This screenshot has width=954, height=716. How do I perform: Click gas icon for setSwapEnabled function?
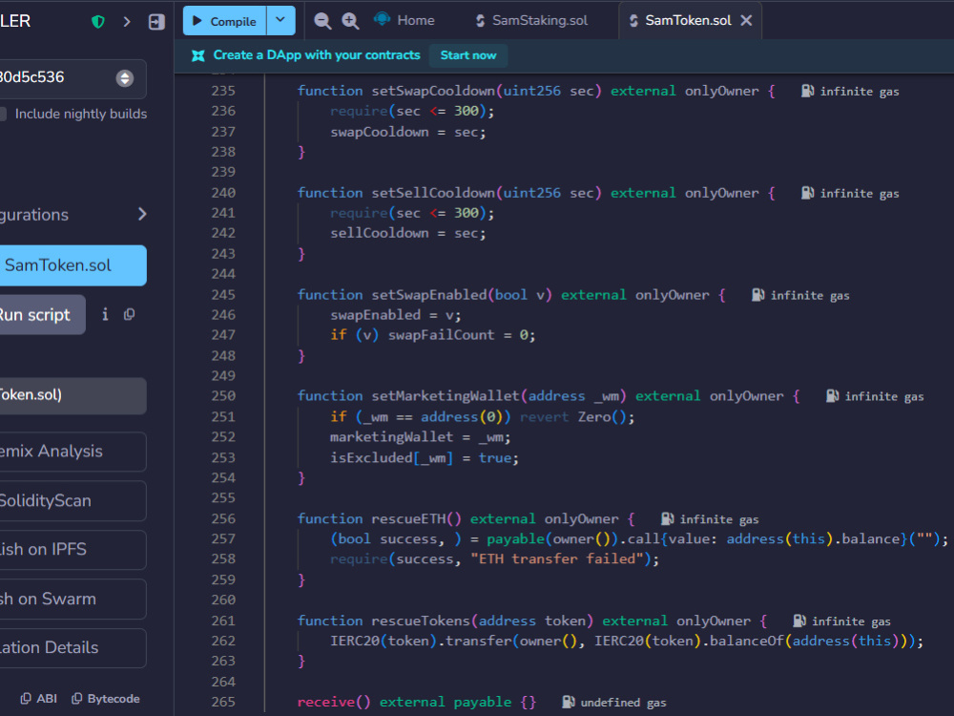[x=758, y=295]
